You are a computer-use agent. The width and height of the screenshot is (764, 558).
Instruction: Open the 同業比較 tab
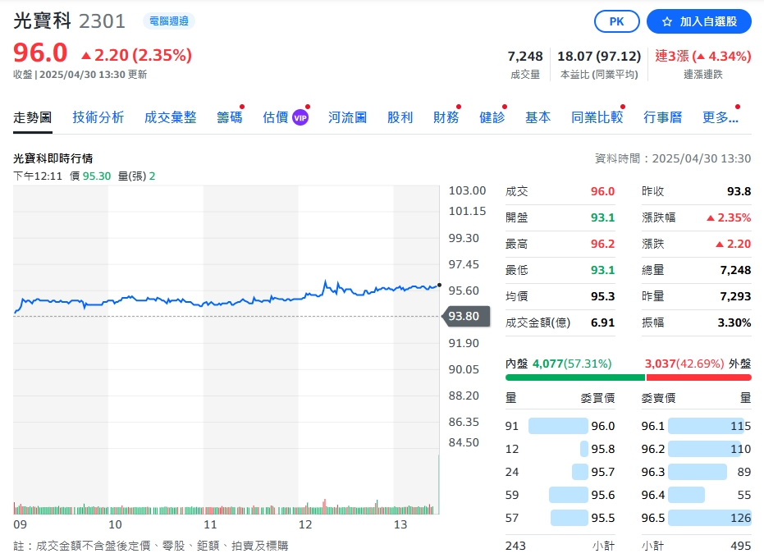(x=597, y=117)
